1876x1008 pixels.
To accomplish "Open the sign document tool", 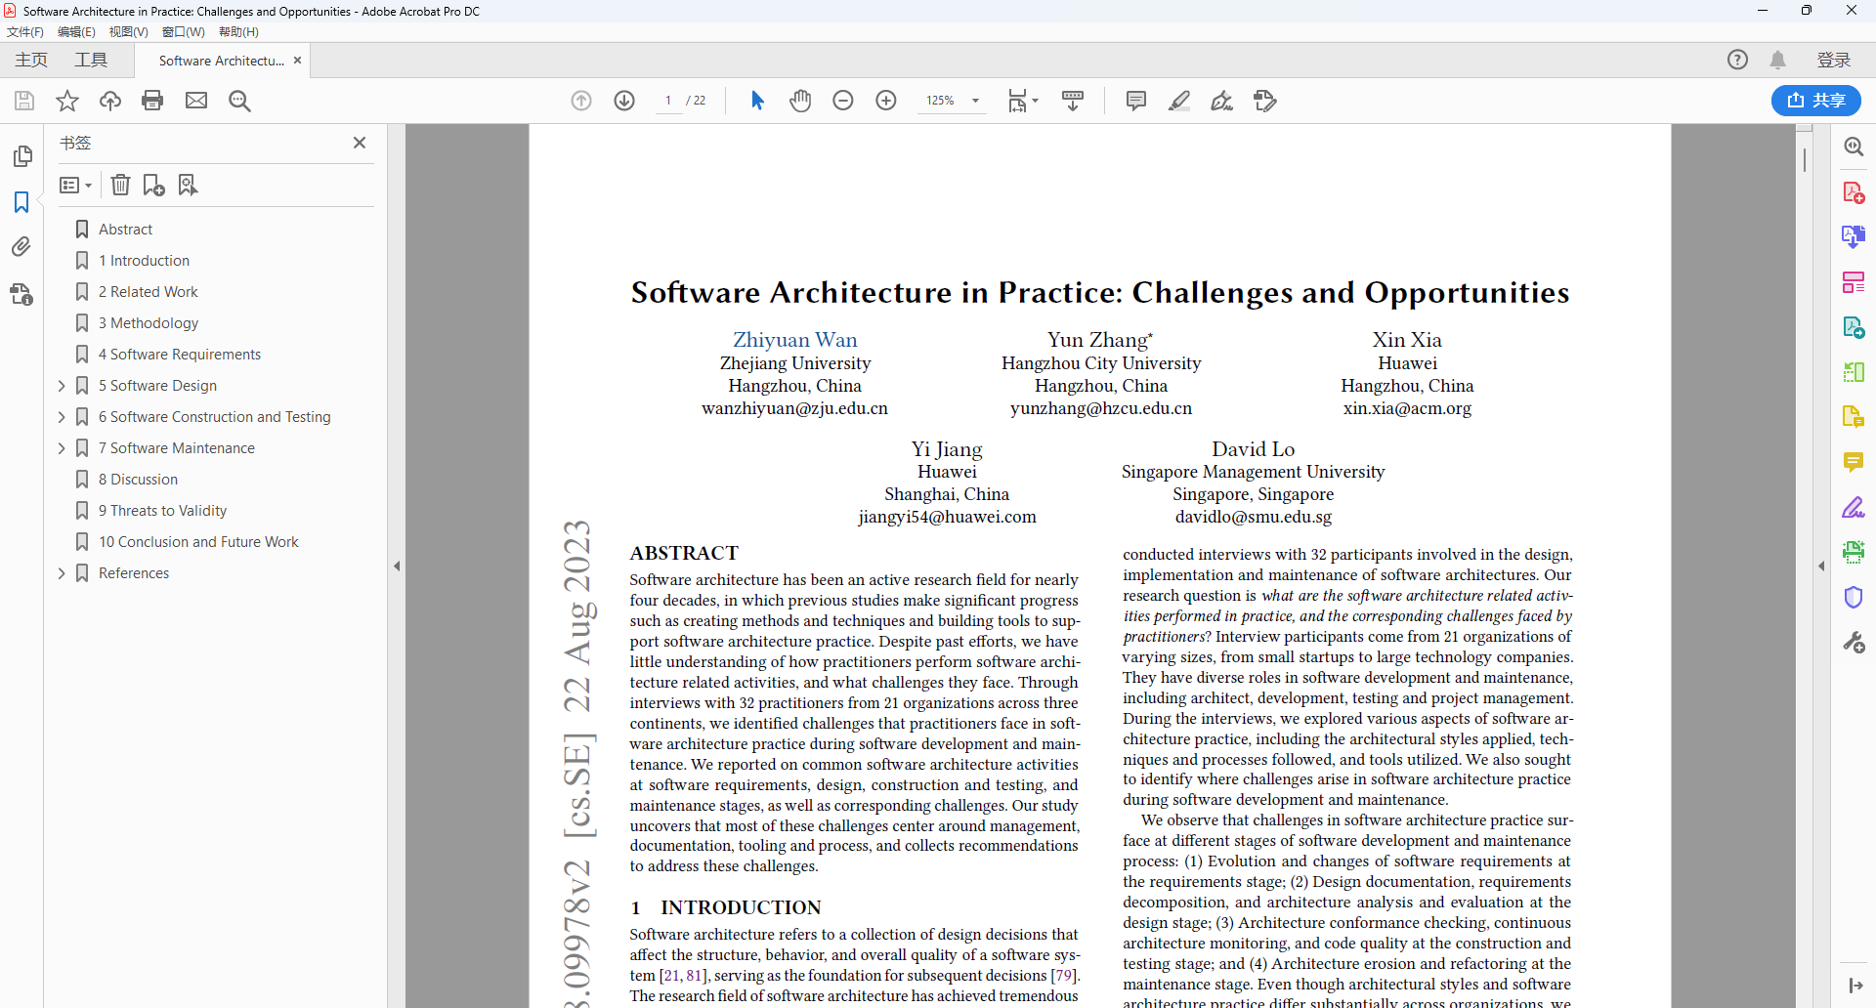I will tap(1222, 101).
